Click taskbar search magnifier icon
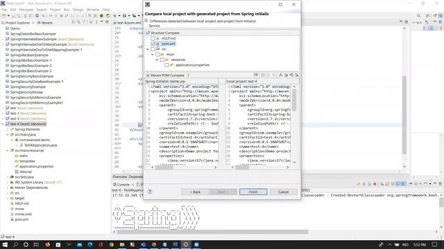The height and width of the screenshot is (249, 444). [15, 244]
